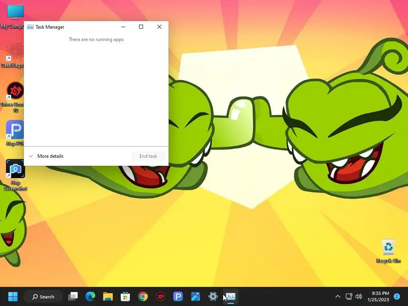Image resolution: width=408 pixels, height=306 pixels.
Task: Maximize the Task Manager window
Action: (x=141, y=27)
